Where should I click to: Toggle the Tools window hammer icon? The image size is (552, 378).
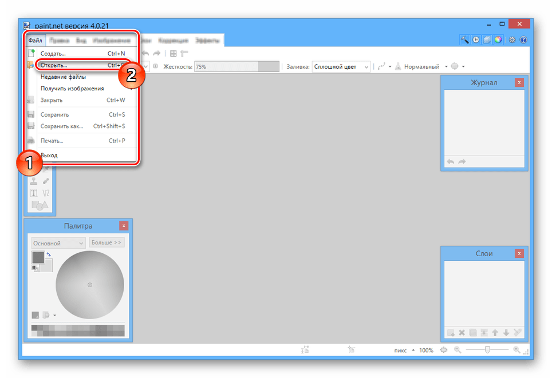[x=465, y=40]
